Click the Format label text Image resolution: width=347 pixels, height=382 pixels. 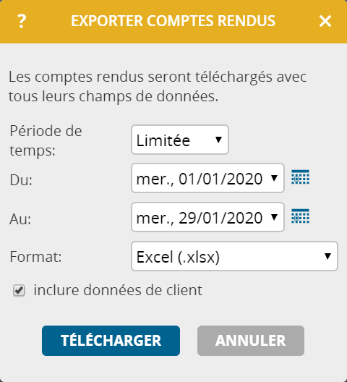(35, 257)
